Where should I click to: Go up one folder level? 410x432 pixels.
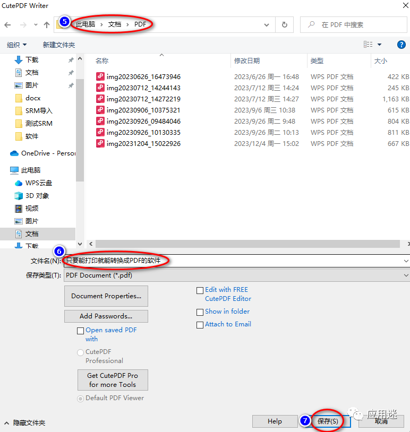47,25
